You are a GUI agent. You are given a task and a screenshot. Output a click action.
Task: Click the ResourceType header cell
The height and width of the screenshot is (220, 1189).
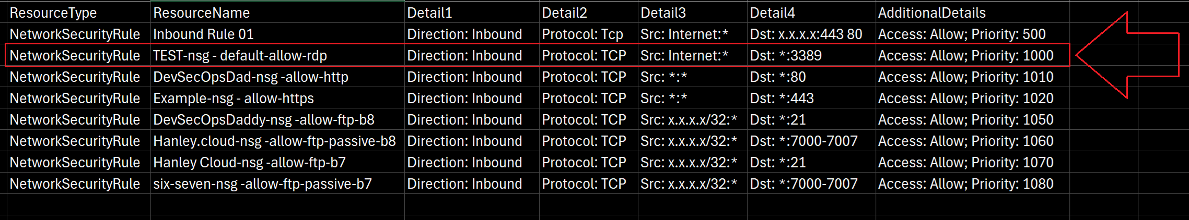point(53,13)
